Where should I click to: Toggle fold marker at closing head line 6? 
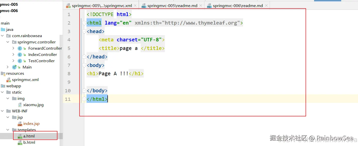point(84,57)
